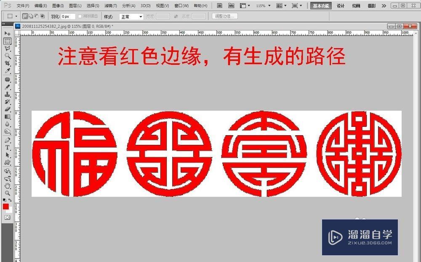Viewport: 421px width, 262px height.
Task: Open the 样式 style dropdown showing 正常
Action: tap(131, 17)
